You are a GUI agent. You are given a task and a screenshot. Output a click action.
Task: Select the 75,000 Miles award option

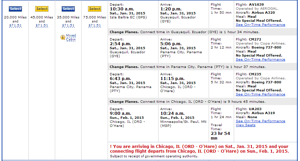click(x=95, y=9)
